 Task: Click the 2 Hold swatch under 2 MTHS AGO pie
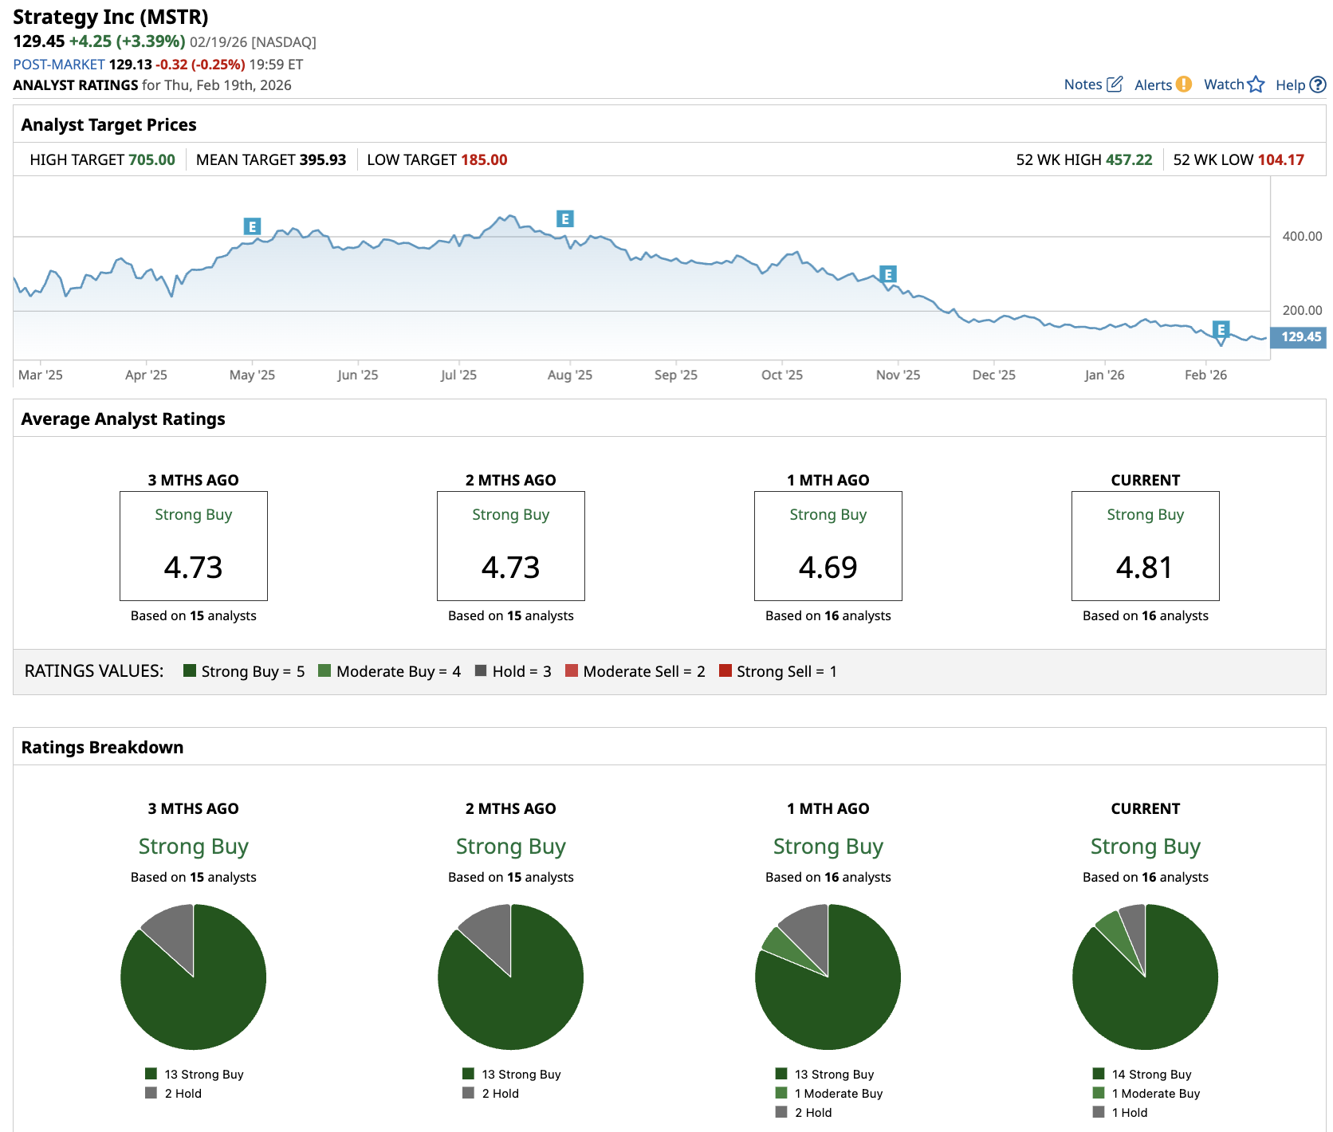click(469, 1093)
